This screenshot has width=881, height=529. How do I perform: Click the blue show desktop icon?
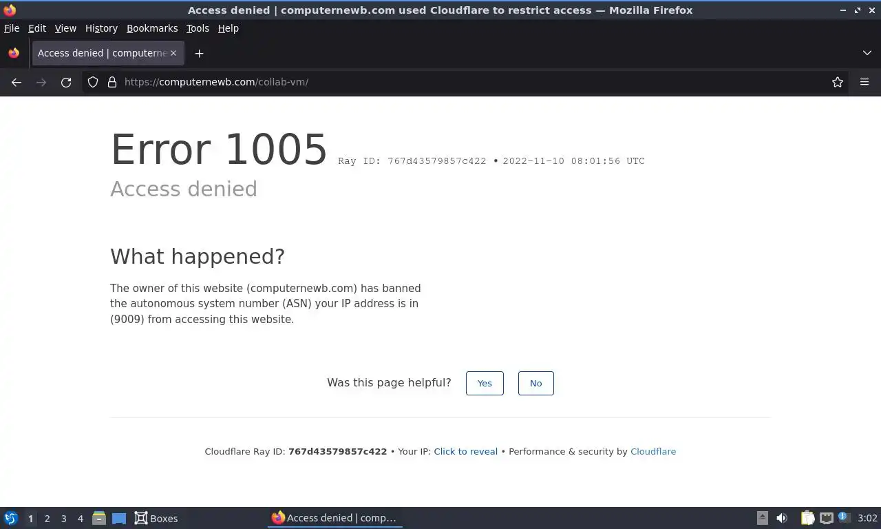[x=119, y=519]
